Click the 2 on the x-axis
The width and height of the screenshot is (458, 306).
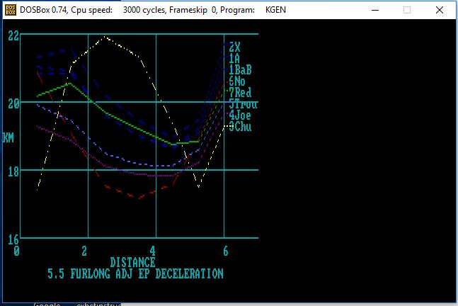[x=84, y=251]
